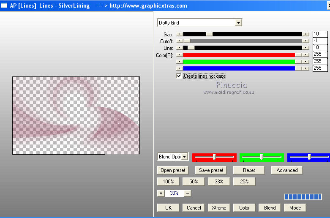Click the red color slider right arrow
Image resolution: width=330 pixels, height=218 pixels.
[x=305, y=55]
